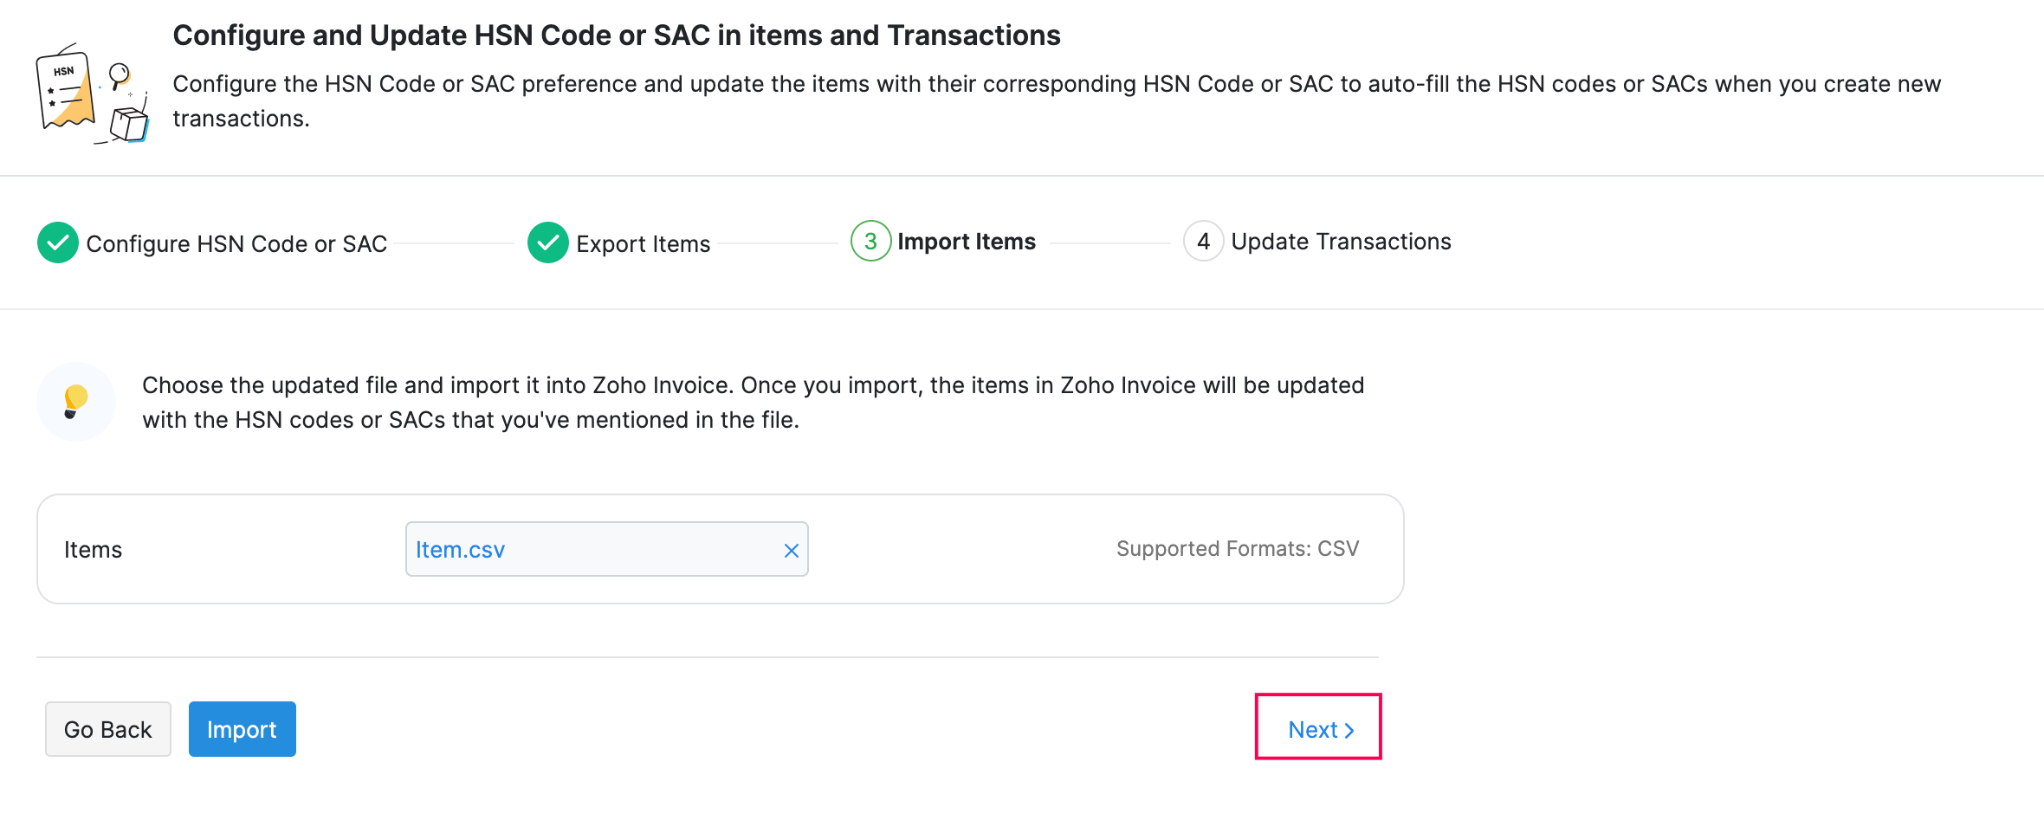Click the Items field label
Screen dimensions: 2044x833
click(93, 550)
